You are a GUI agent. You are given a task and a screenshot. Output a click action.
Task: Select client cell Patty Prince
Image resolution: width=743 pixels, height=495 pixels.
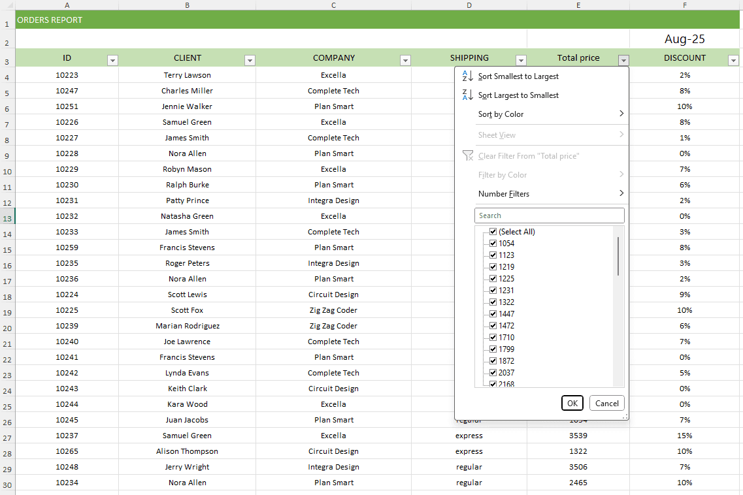187,200
